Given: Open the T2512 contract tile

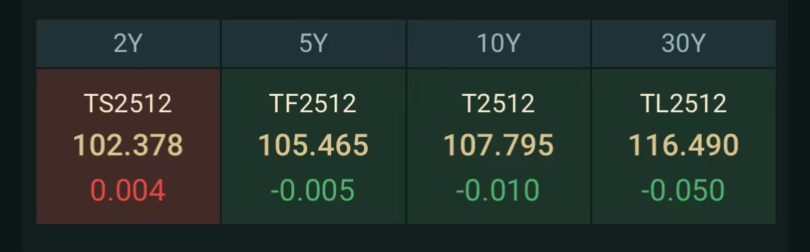Looking at the screenshot, I should (499, 147).
